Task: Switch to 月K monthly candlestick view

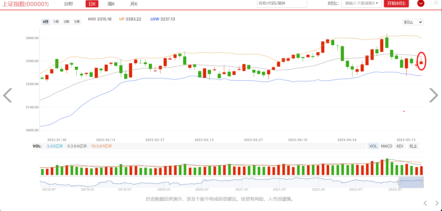Action: [134, 4]
